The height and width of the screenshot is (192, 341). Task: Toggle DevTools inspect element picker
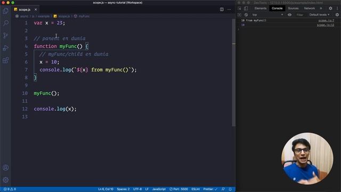pyautogui.click(x=240, y=9)
